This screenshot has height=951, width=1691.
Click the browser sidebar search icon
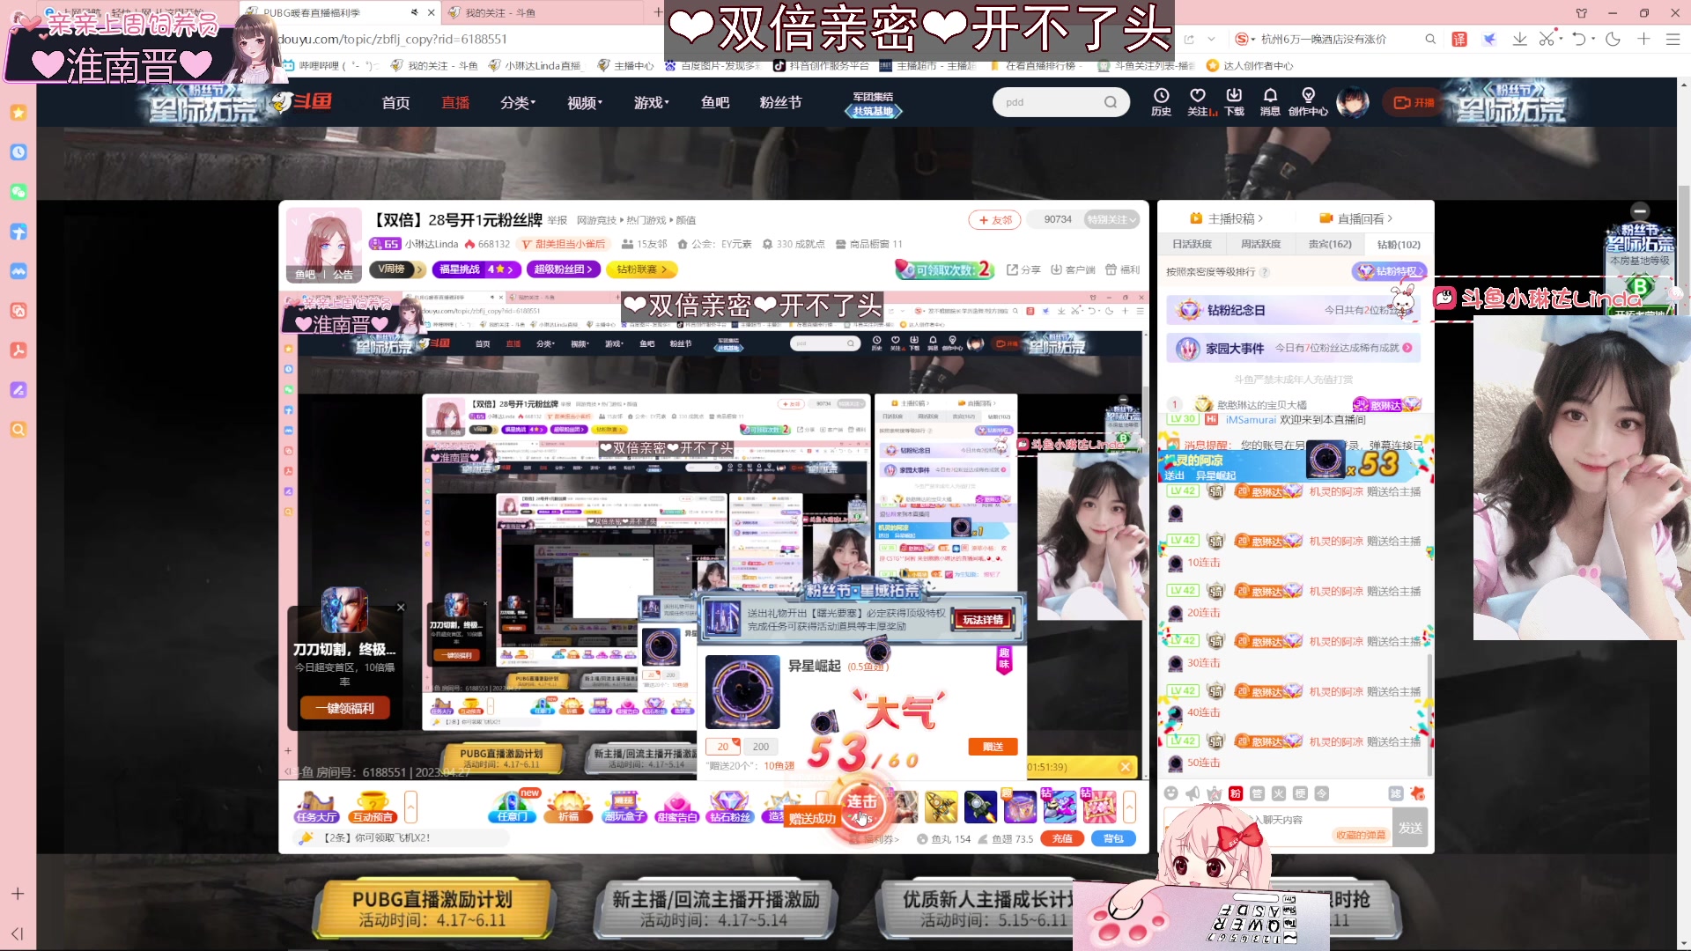click(18, 430)
